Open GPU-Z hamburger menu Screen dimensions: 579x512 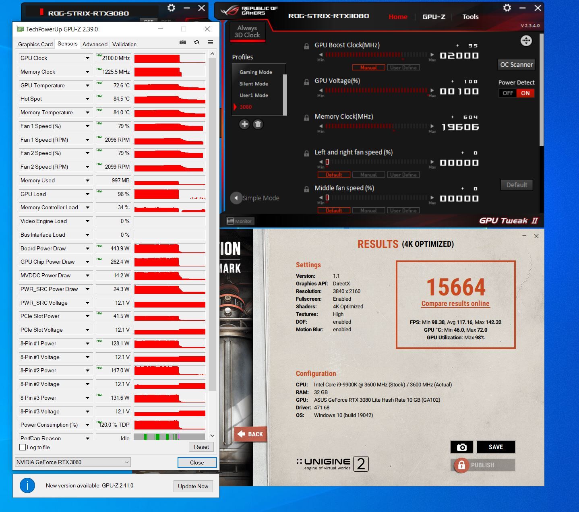(x=210, y=42)
